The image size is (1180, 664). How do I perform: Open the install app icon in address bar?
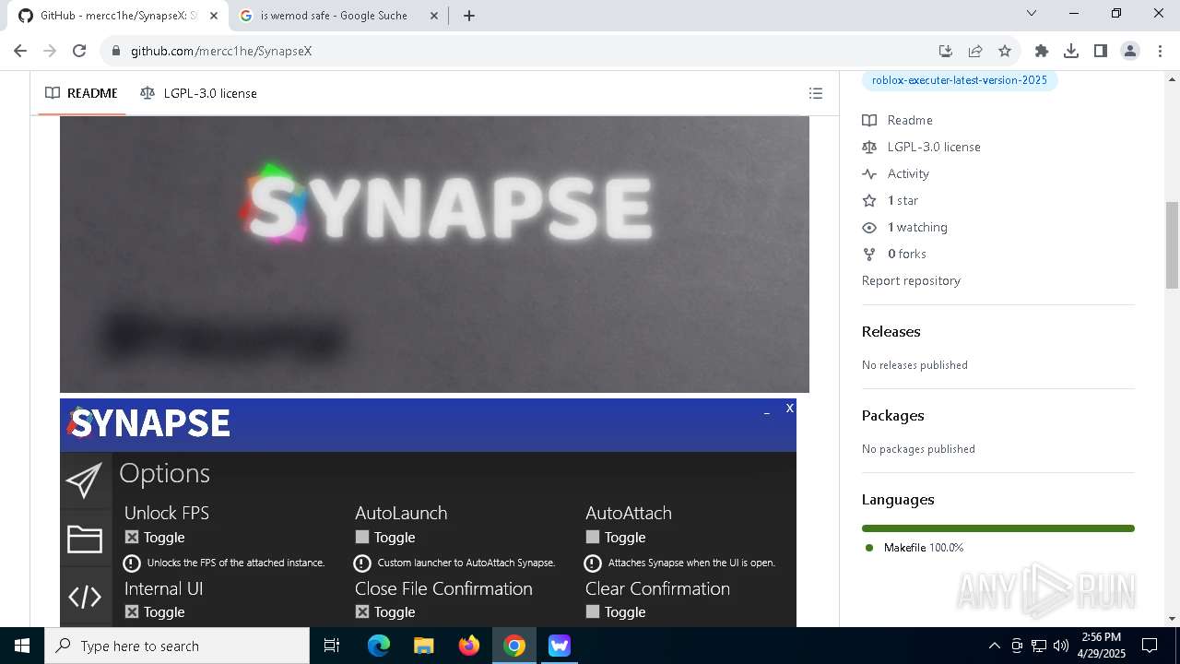tap(945, 51)
